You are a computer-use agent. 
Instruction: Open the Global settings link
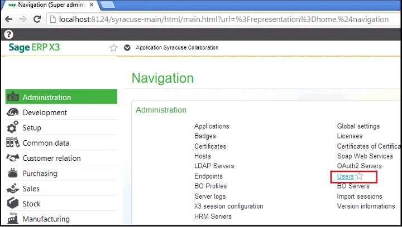pyautogui.click(x=358, y=126)
